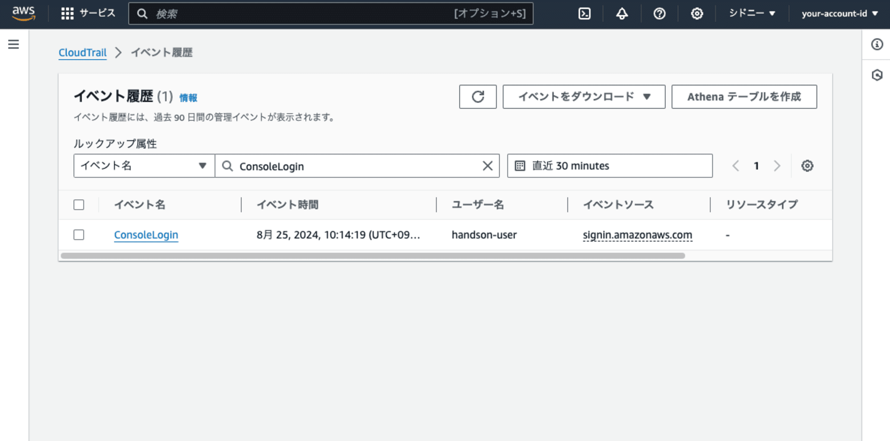Click page number 1 in pagination
Viewport: 890px width, 441px height.
pyautogui.click(x=756, y=166)
